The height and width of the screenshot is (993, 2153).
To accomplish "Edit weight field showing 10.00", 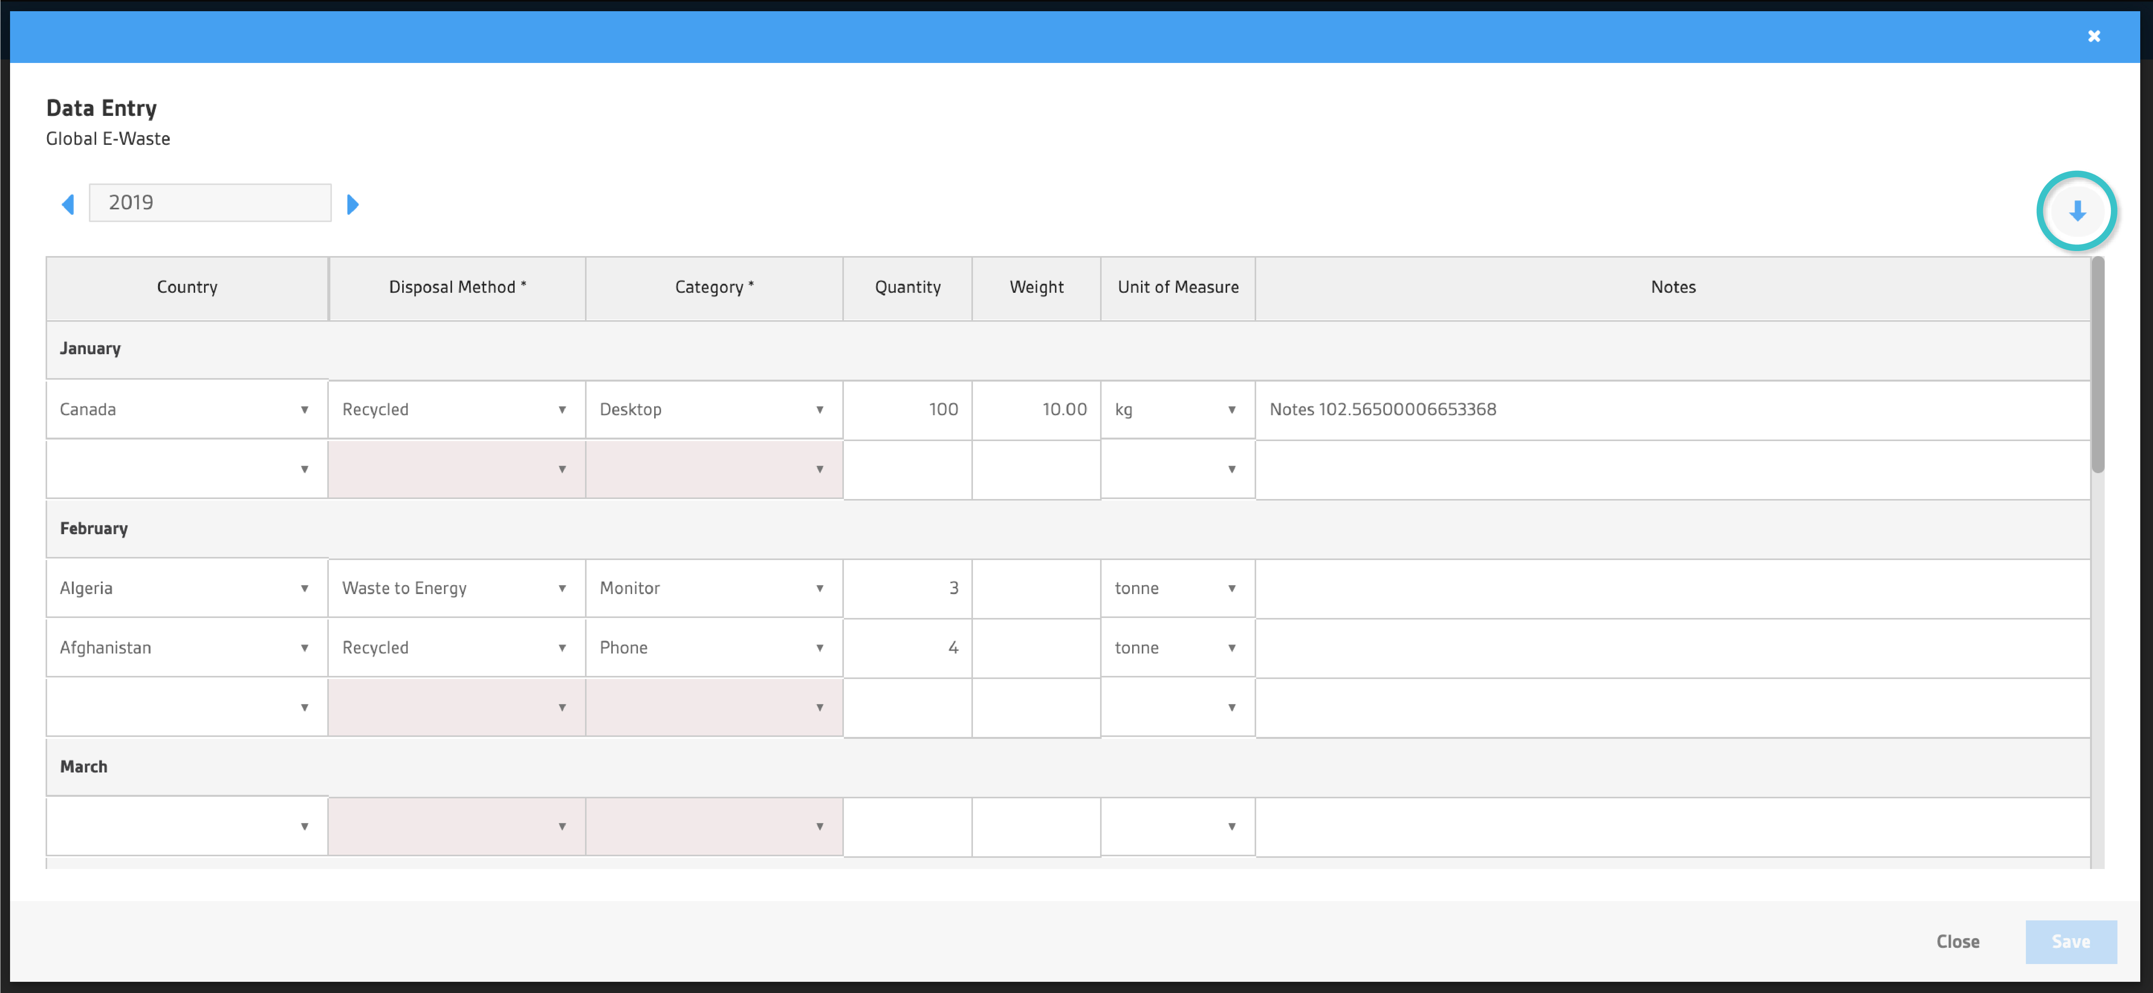I will click(1036, 409).
